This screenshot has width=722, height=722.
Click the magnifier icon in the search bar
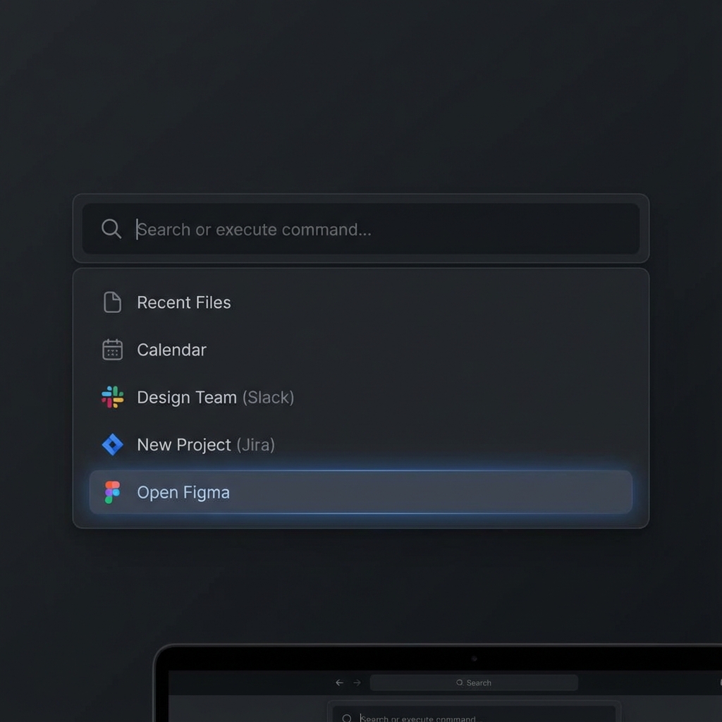pyautogui.click(x=111, y=228)
